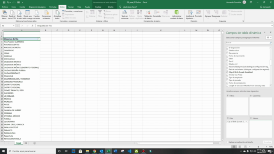Screen dimensions: 274x154
Task: Select the DB sheet tab
Action: point(26,143)
